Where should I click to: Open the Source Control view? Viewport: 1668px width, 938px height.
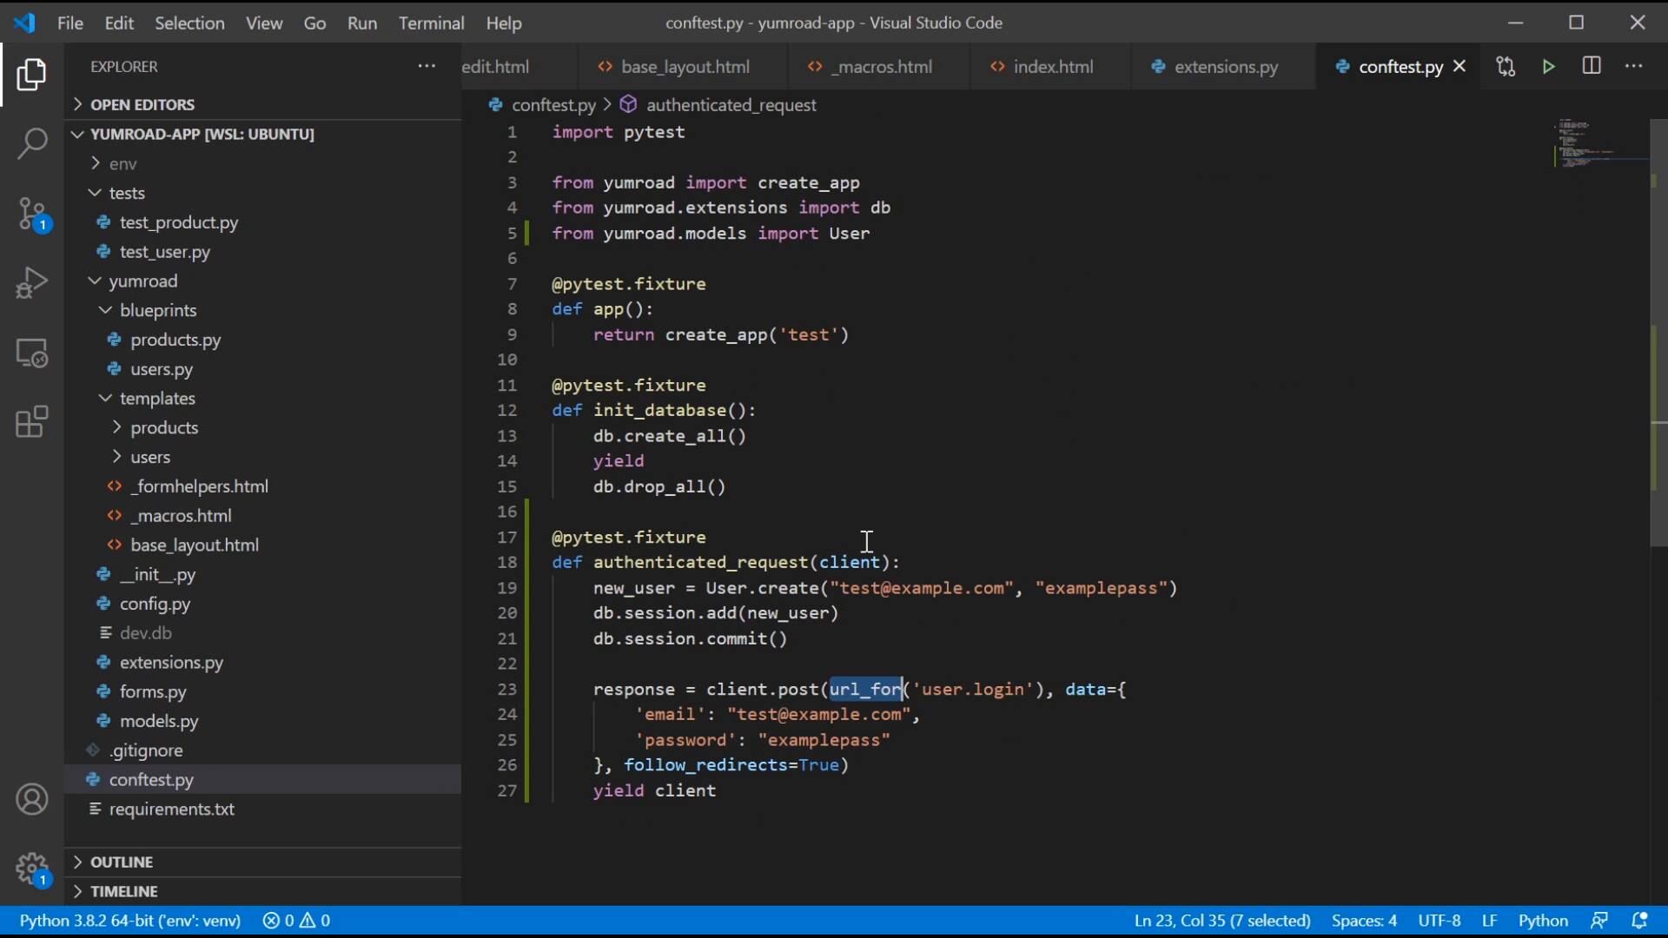point(32,213)
